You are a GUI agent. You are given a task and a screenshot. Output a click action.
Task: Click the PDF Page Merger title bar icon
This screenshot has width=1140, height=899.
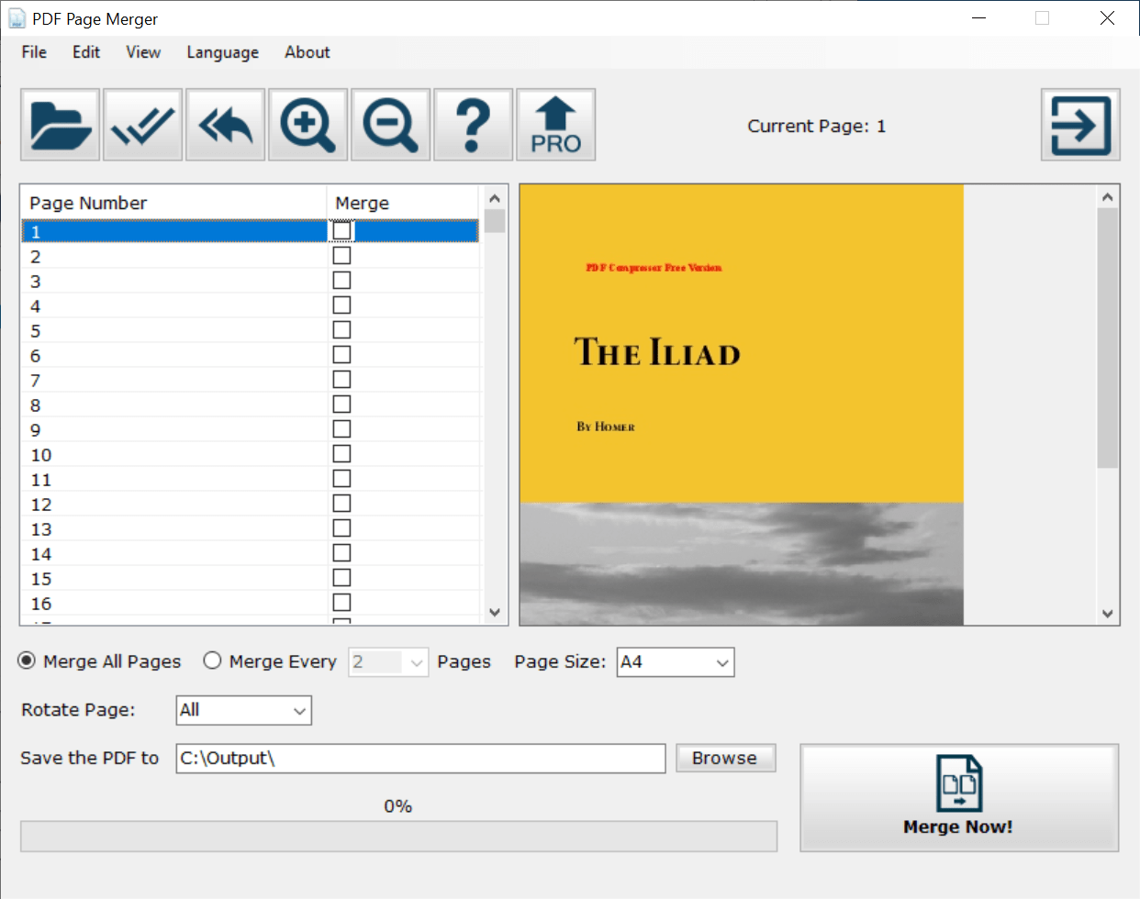tap(17, 18)
